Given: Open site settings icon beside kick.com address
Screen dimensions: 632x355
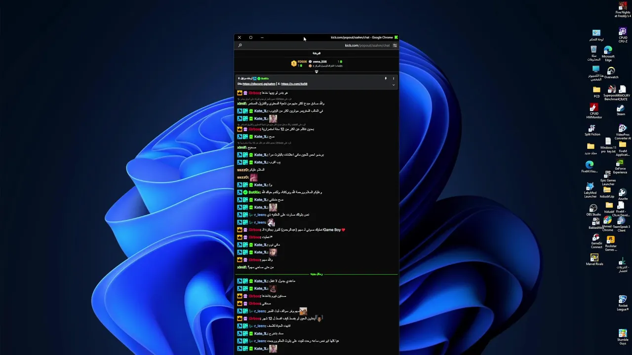Looking at the screenshot, I should pos(395,45).
